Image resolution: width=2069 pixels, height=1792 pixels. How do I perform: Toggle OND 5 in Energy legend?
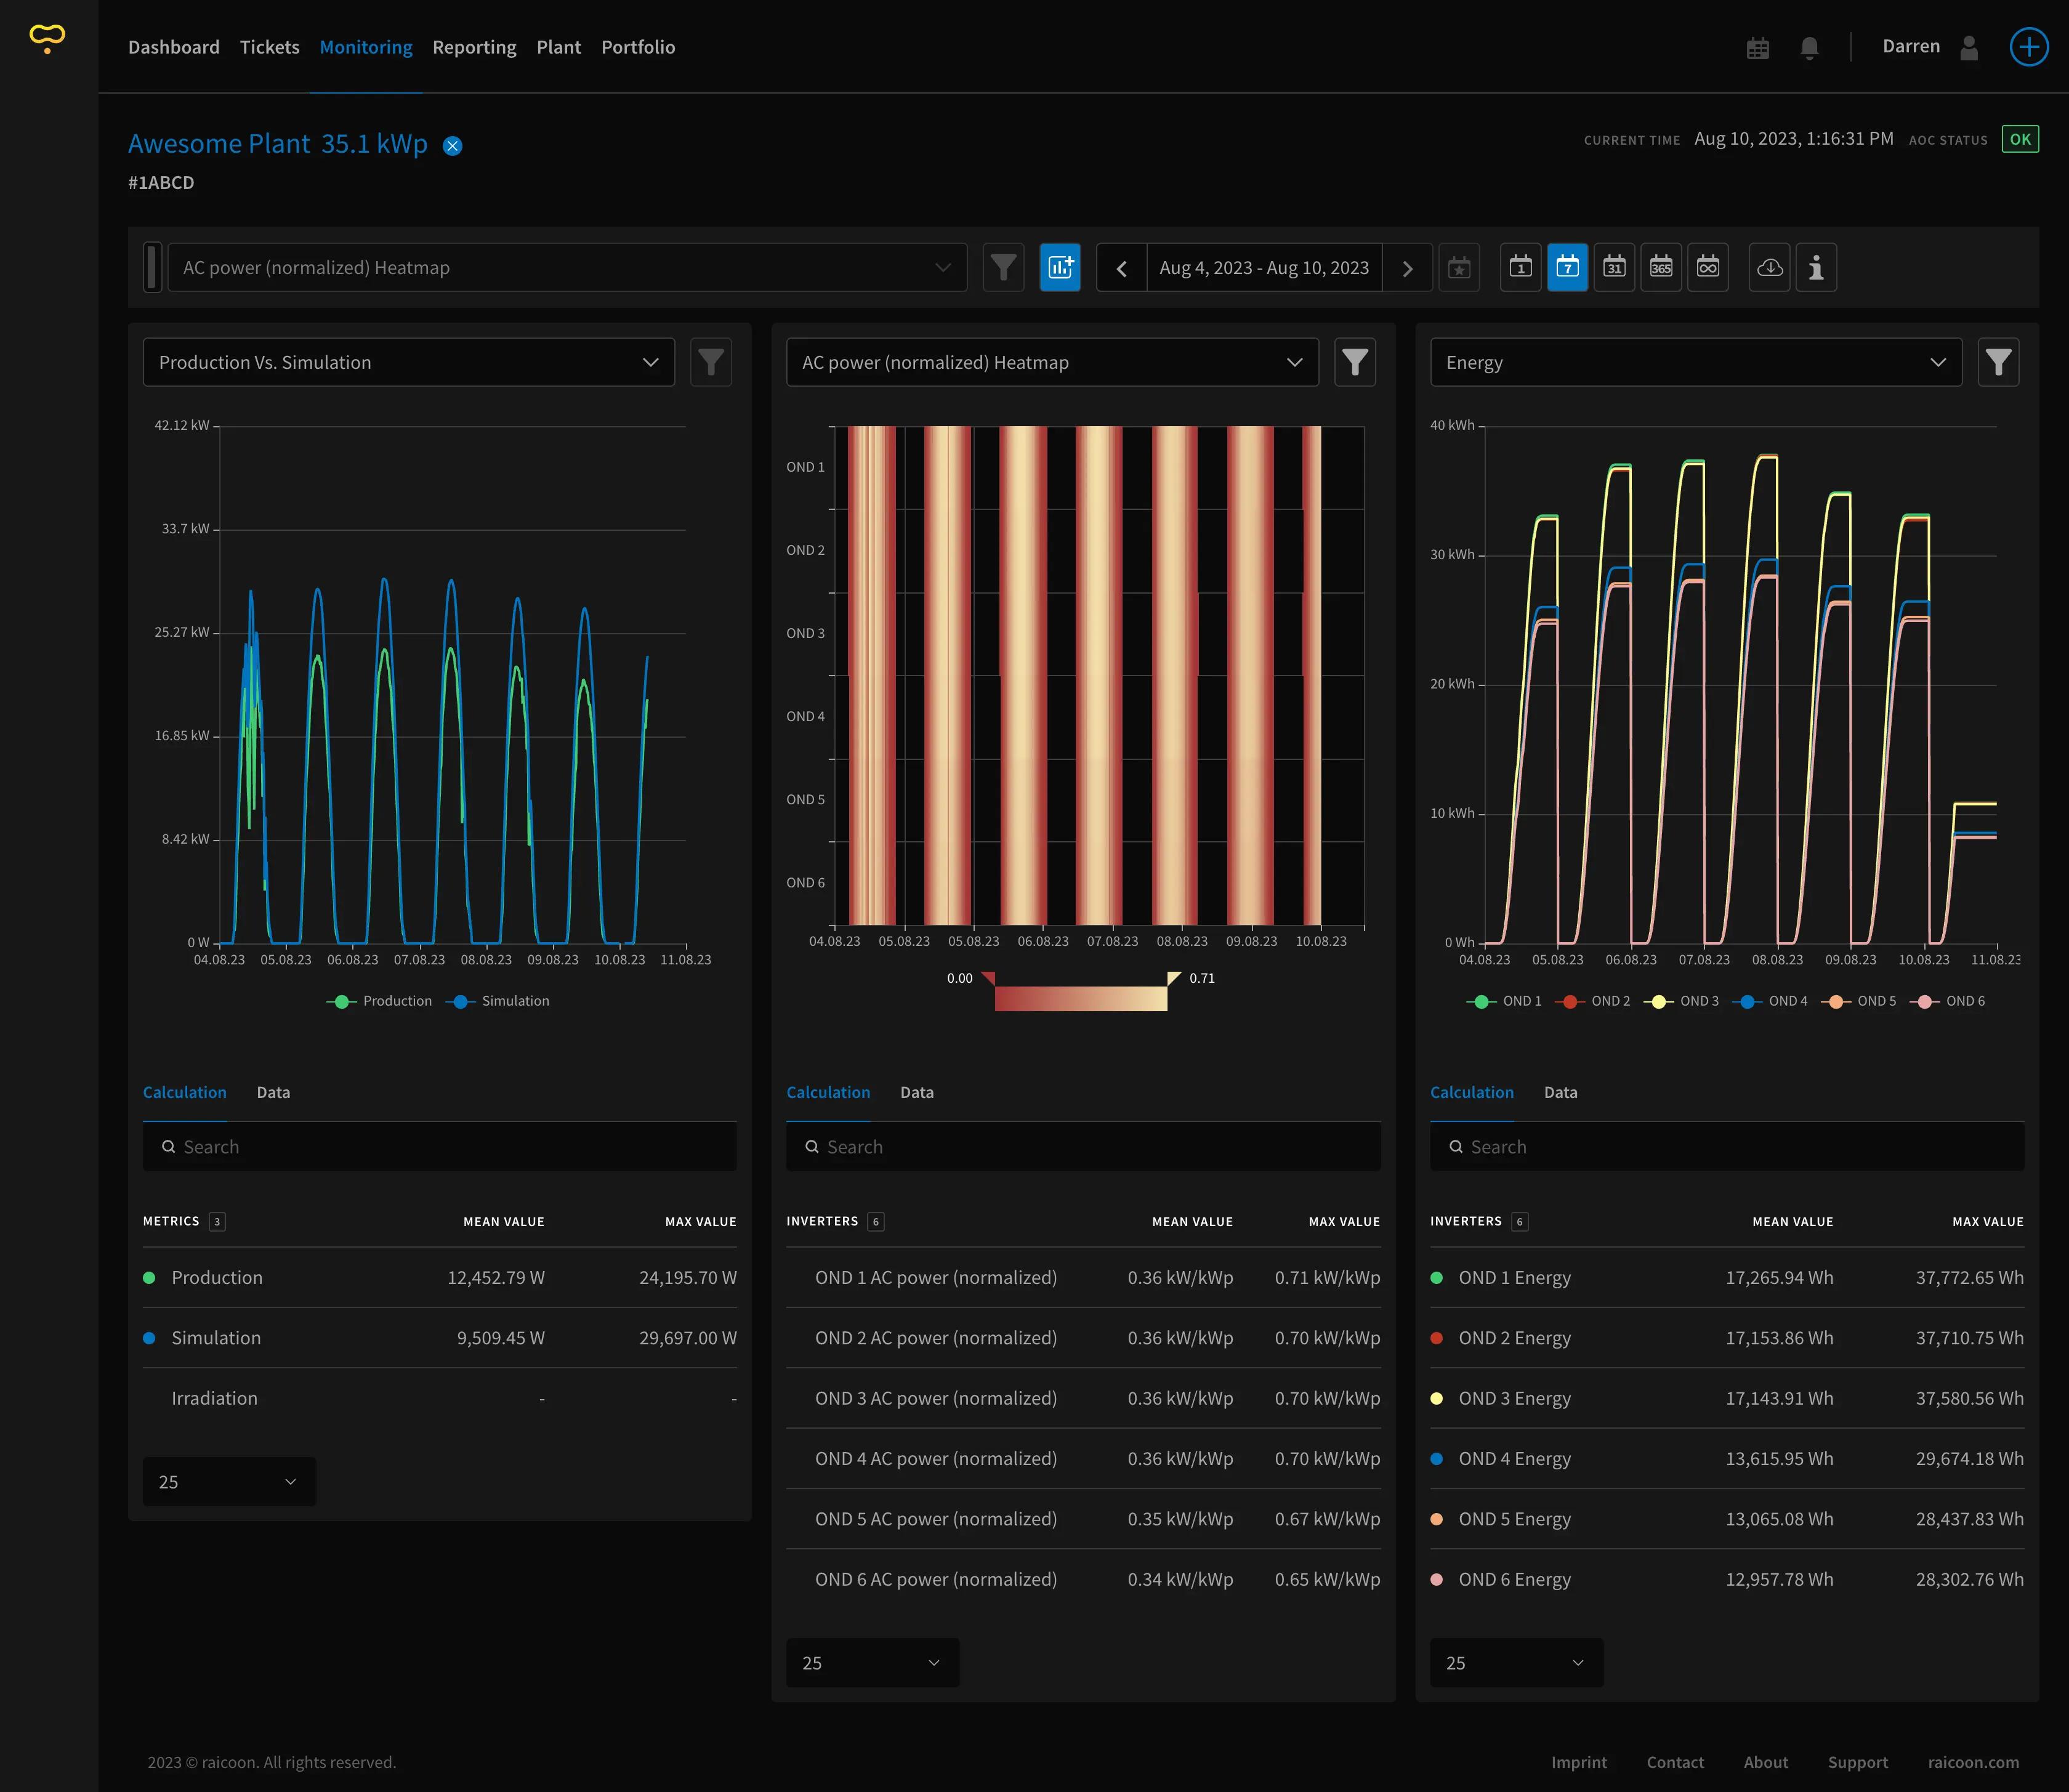tap(1859, 1001)
